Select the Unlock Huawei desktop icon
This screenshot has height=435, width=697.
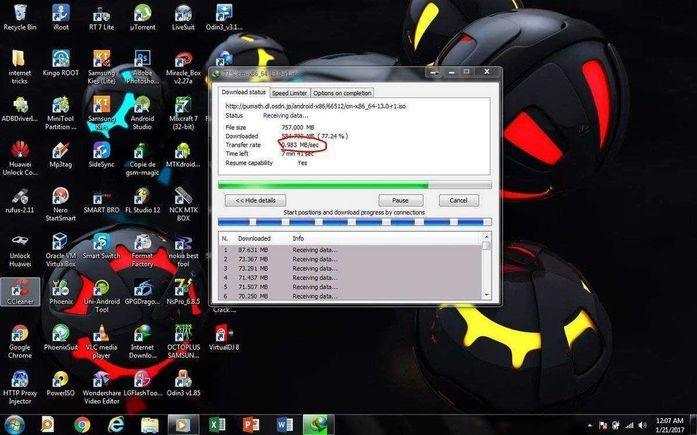coord(20,249)
